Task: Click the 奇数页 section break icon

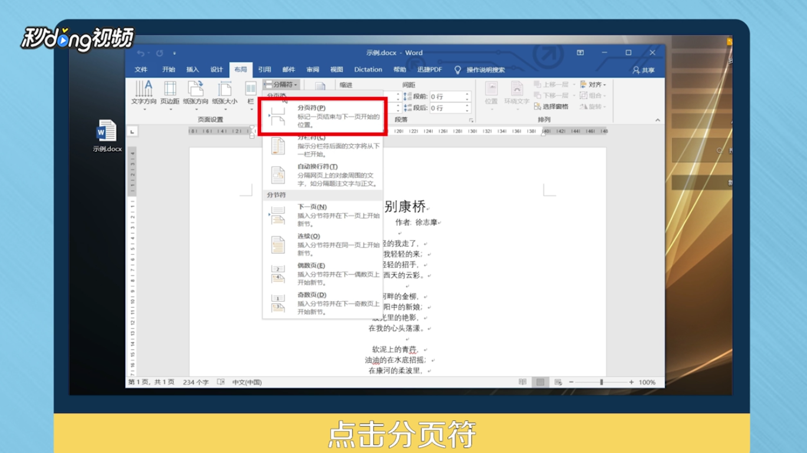Action: click(278, 304)
